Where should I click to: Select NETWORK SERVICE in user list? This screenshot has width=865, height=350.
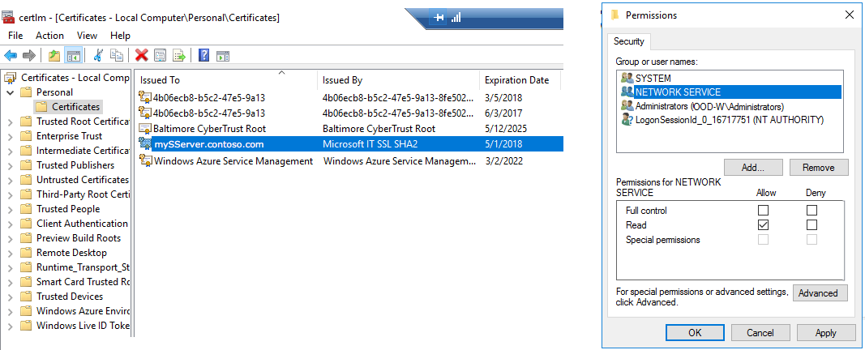pyautogui.click(x=730, y=92)
